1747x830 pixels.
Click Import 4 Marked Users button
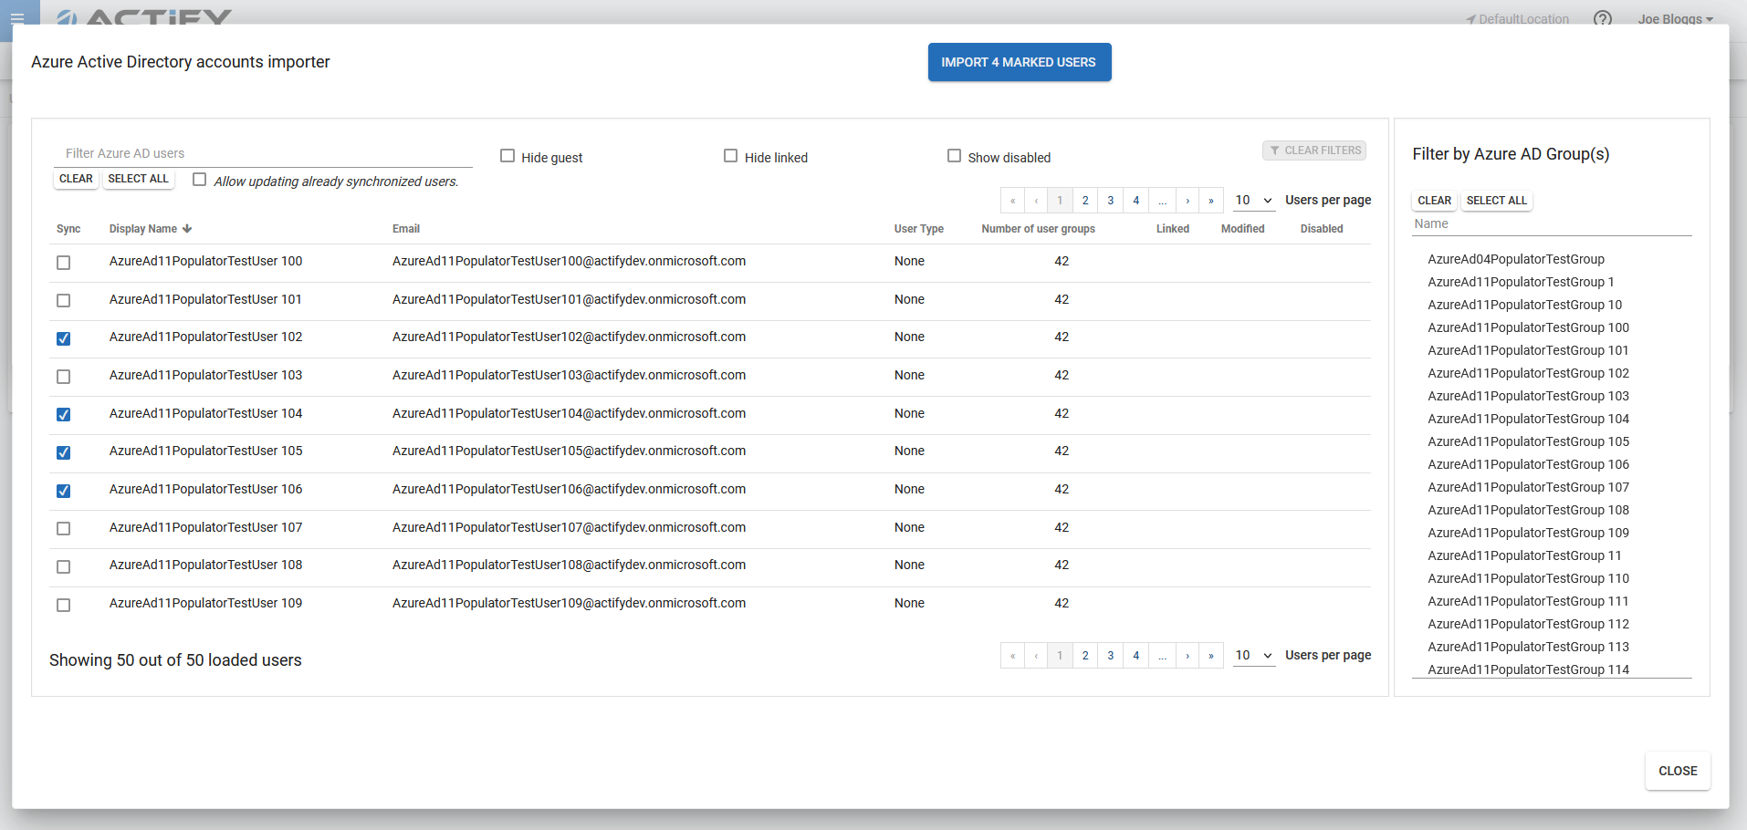1019,62
